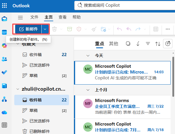Viewport: 175px width, 134px height.
Task: Open the Microsoft Forms email from 7/22
Action: [x=122, y=107]
